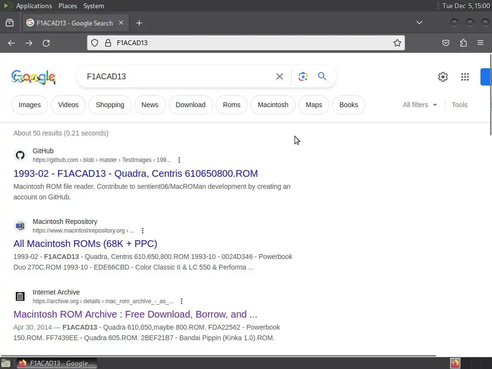
Task: Open options for GitHub result
Action: tap(179, 160)
